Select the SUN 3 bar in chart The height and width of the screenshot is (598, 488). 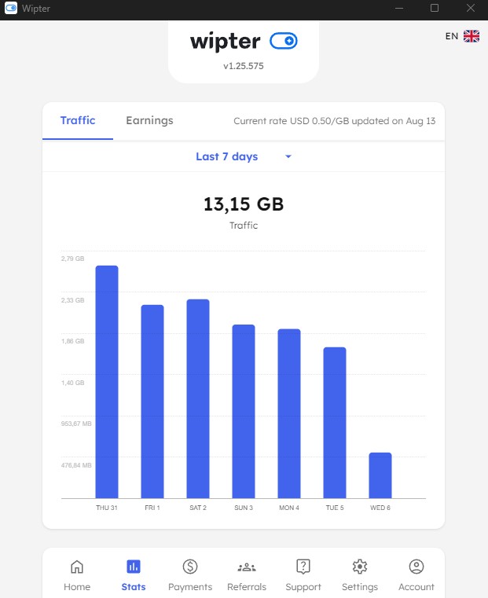(244, 411)
